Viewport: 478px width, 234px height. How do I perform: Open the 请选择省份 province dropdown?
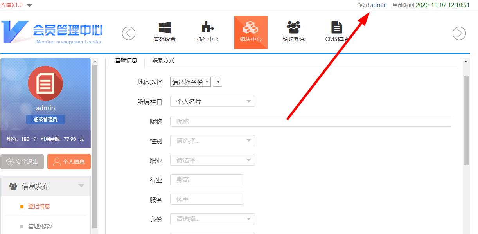coord(190,82)
